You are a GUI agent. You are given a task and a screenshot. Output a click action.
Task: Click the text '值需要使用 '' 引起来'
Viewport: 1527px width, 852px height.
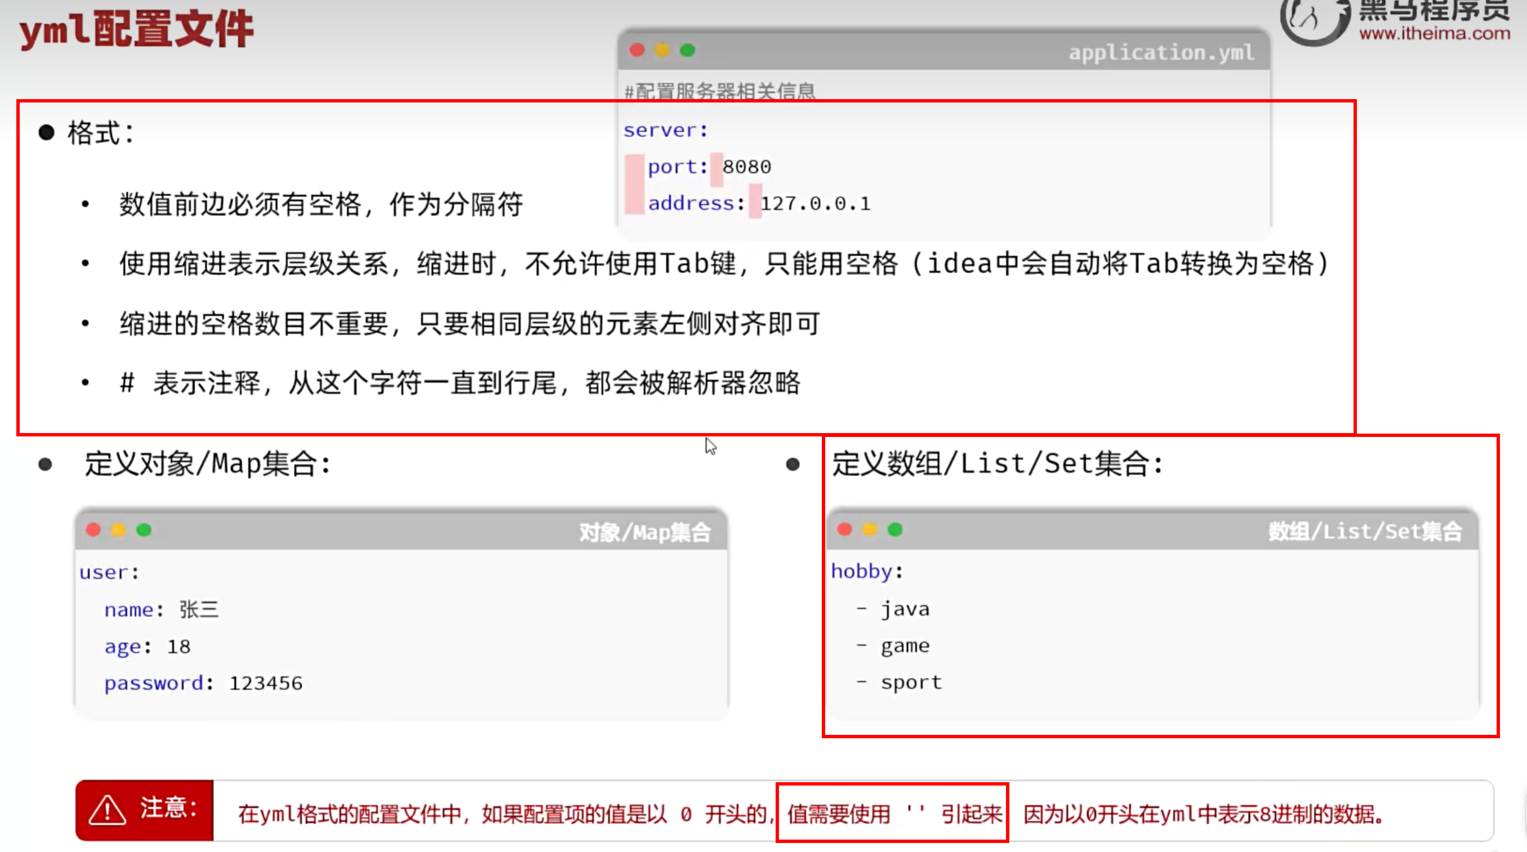pos(894,815)
